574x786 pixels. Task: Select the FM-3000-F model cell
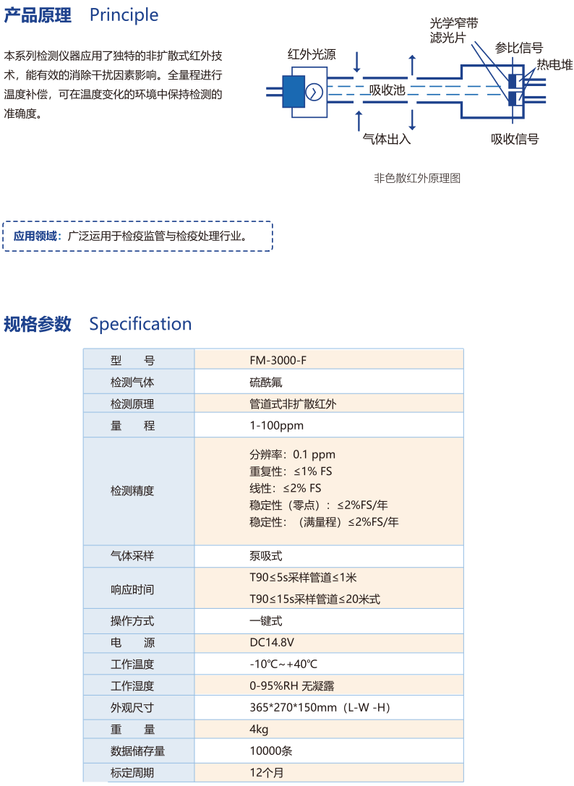point(273,360)
